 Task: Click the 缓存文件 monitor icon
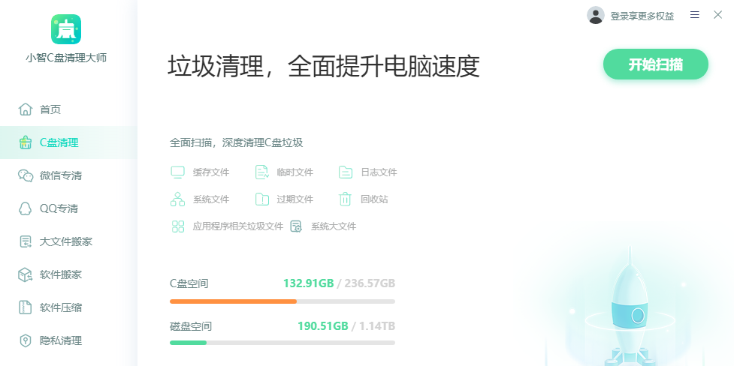[178, 172]
